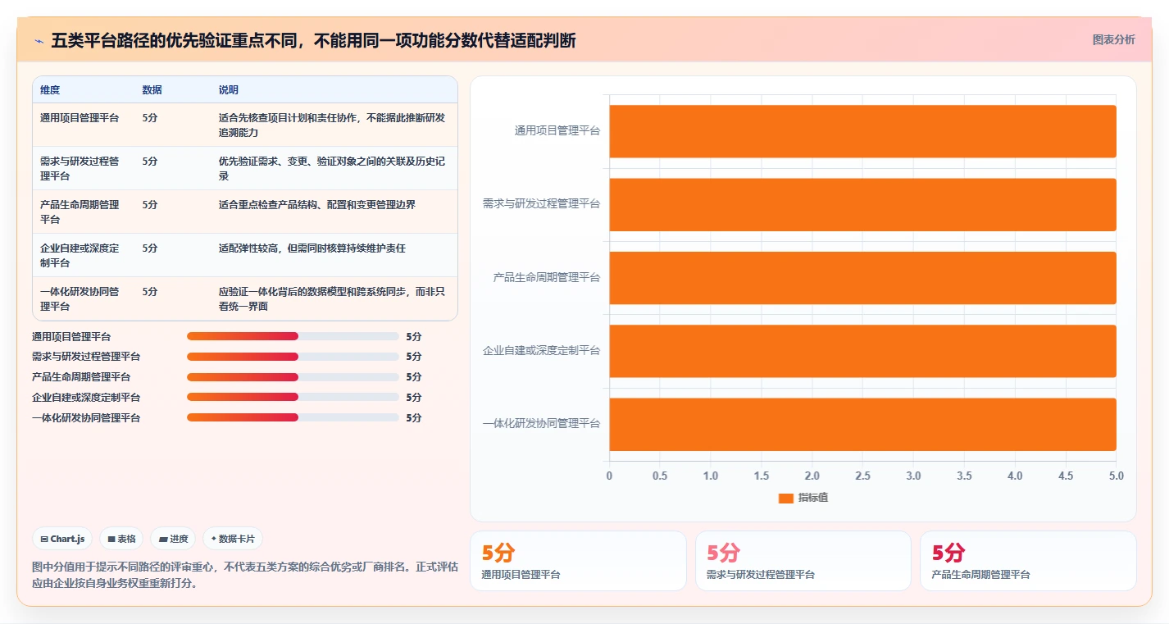Click the 5分 data card for 需求与研发过程管理平台
Viewport: 1169px width, 624px height.
[803, 561]
